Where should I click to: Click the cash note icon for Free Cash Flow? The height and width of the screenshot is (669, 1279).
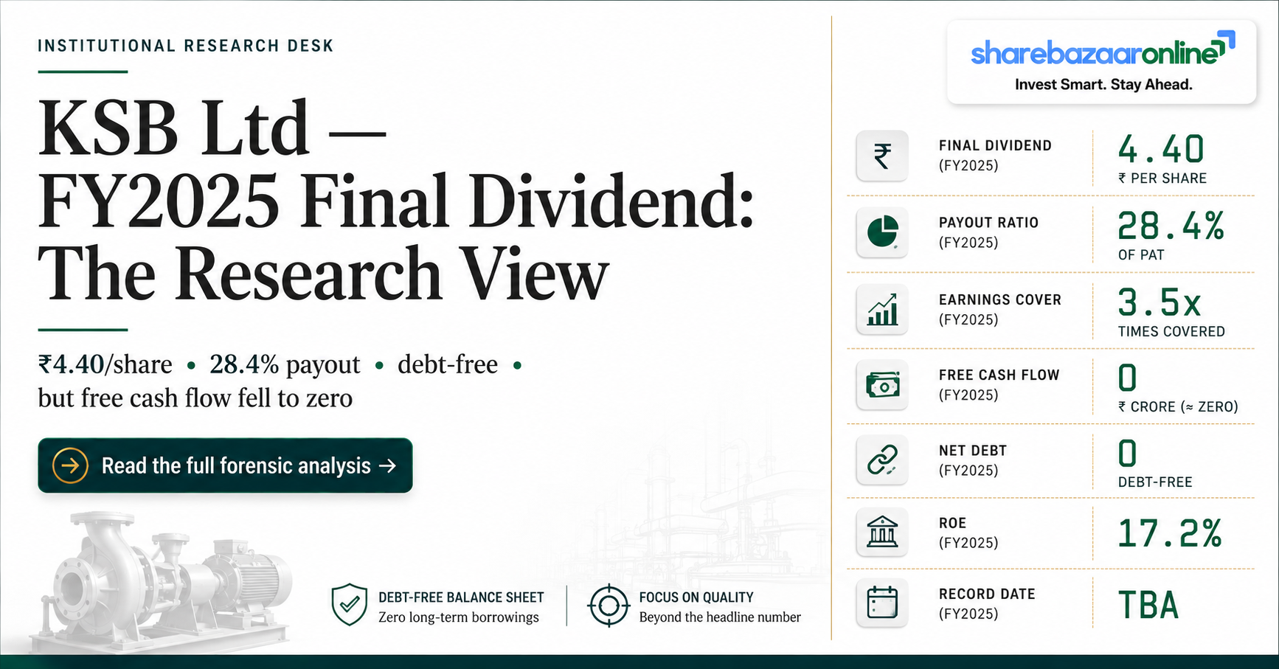pyautogui.click(x=882, y=385)
